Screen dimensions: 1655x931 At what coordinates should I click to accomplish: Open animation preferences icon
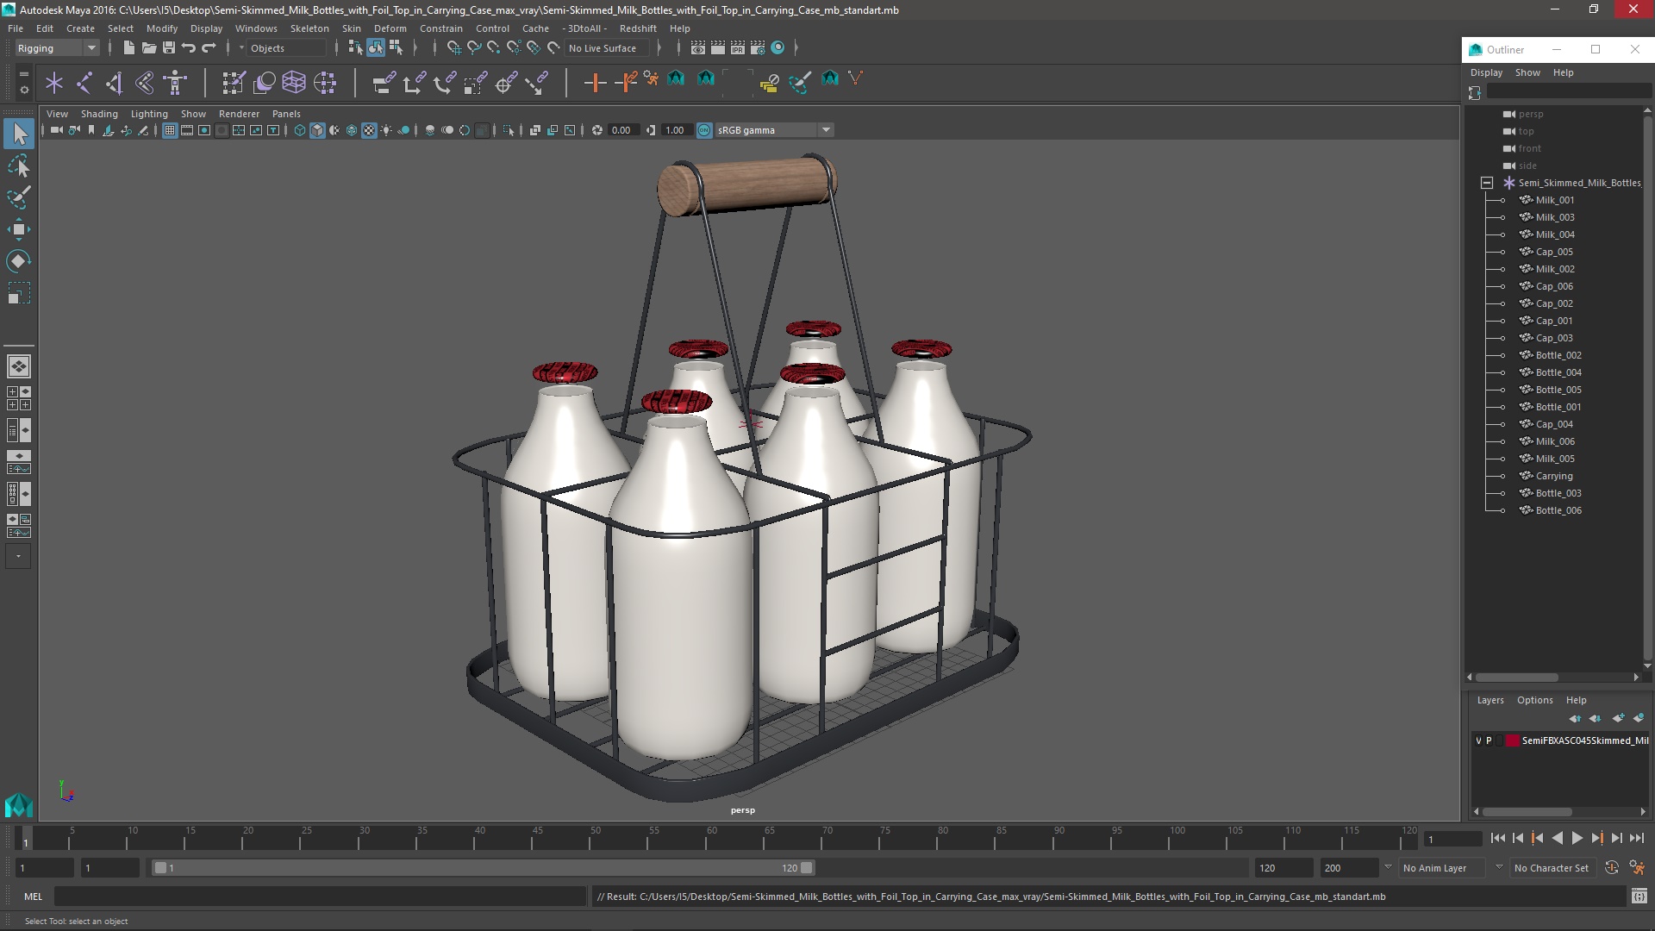(x=1636, y=868)
